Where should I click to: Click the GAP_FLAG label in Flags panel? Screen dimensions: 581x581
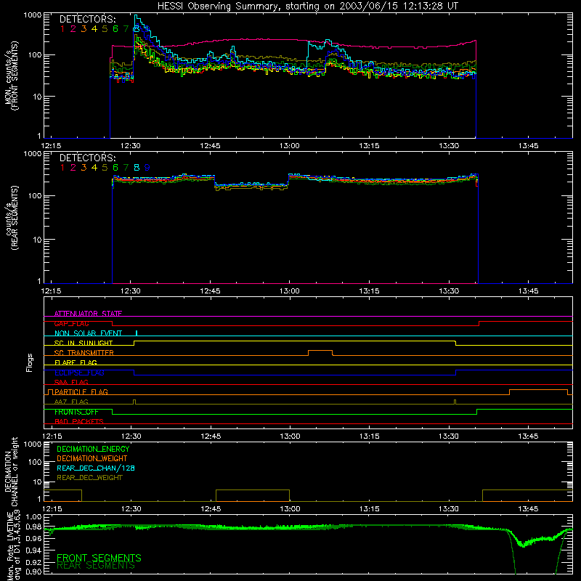(x=71, y=323)
